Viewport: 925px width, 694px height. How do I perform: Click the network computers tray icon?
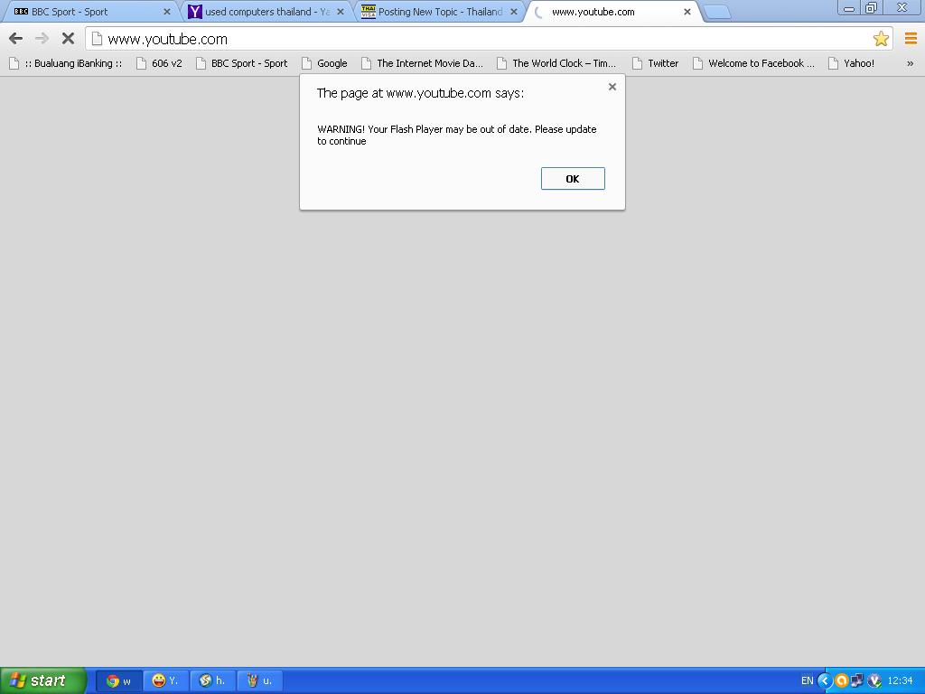click(x=857, y=680)
